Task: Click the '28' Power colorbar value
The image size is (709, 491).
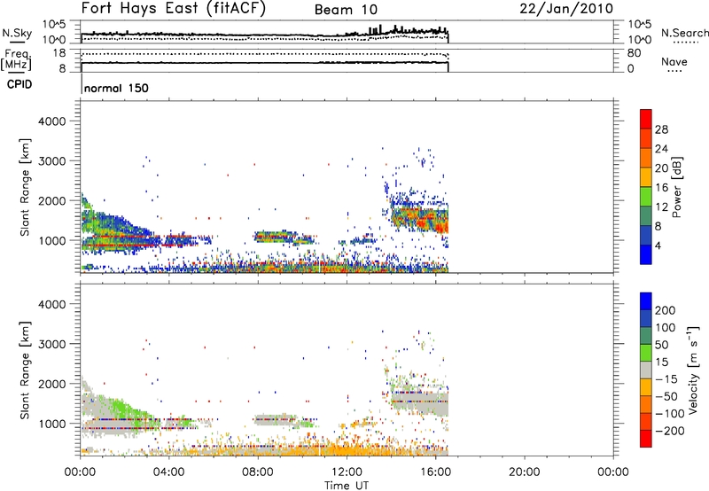Action: click(x=661, y=129)
